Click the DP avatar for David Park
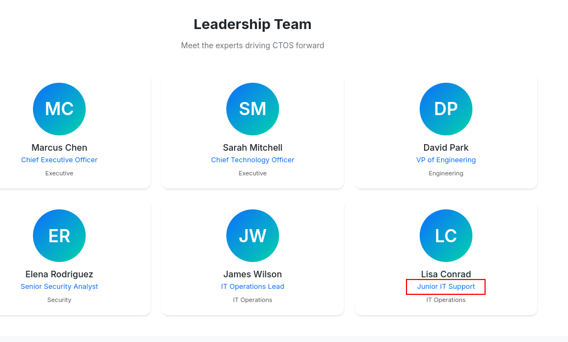This screenshot has width=568, height=342. [x=446, y=109]
